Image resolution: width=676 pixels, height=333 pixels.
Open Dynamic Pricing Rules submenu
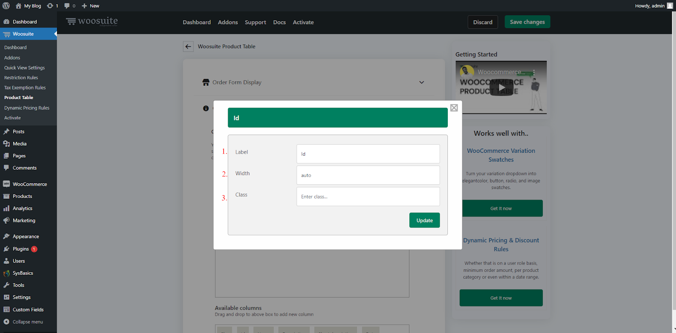tap(27, 108)
